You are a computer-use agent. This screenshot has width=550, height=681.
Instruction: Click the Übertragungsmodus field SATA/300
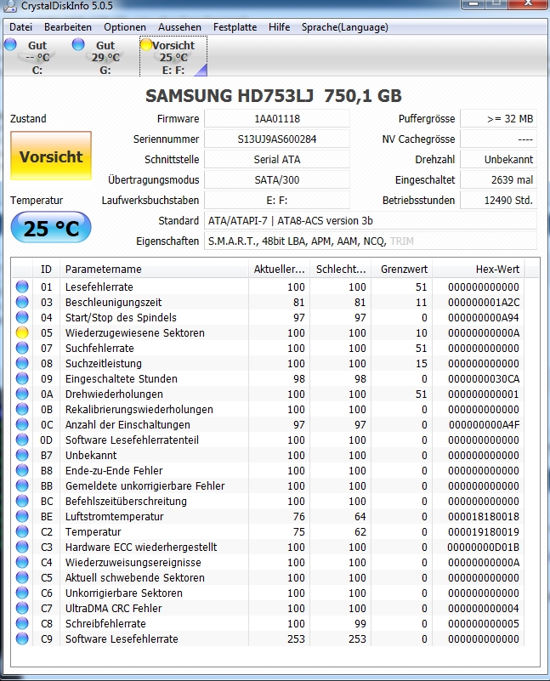click(277, 179)
